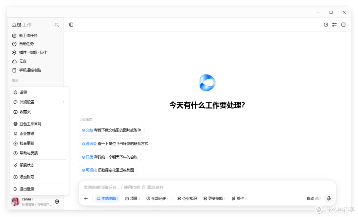Click the 豆包 工作 title

coord(22,25)
